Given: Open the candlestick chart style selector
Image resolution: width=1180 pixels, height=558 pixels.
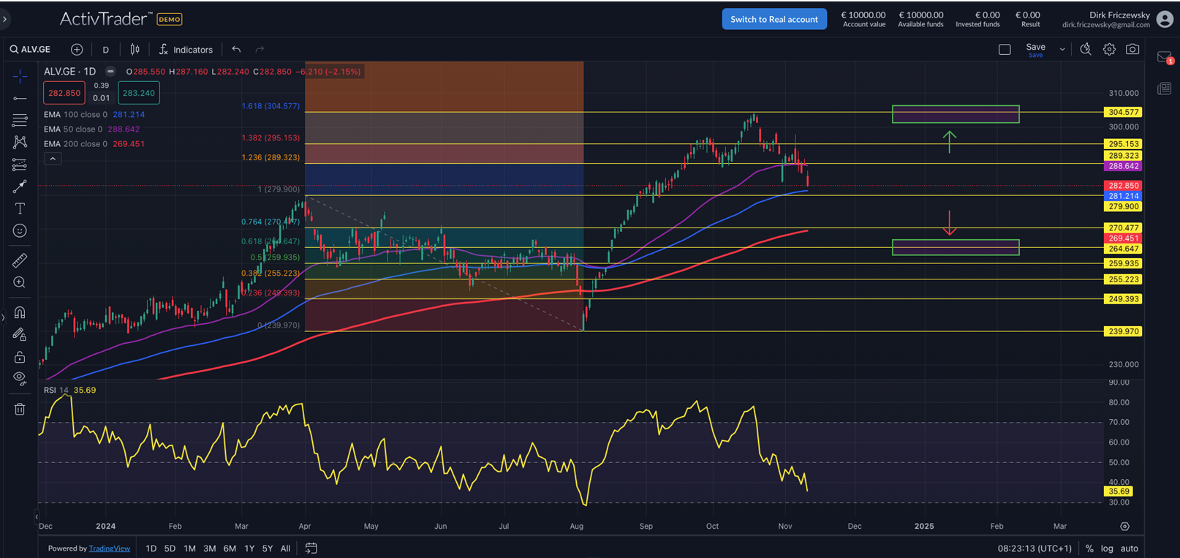Looking at the screenshot, I should [135, 49].
